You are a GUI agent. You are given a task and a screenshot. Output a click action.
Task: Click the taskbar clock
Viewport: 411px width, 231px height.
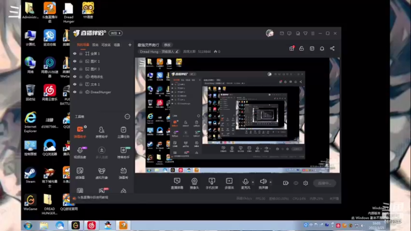click(x=377, y=225)
